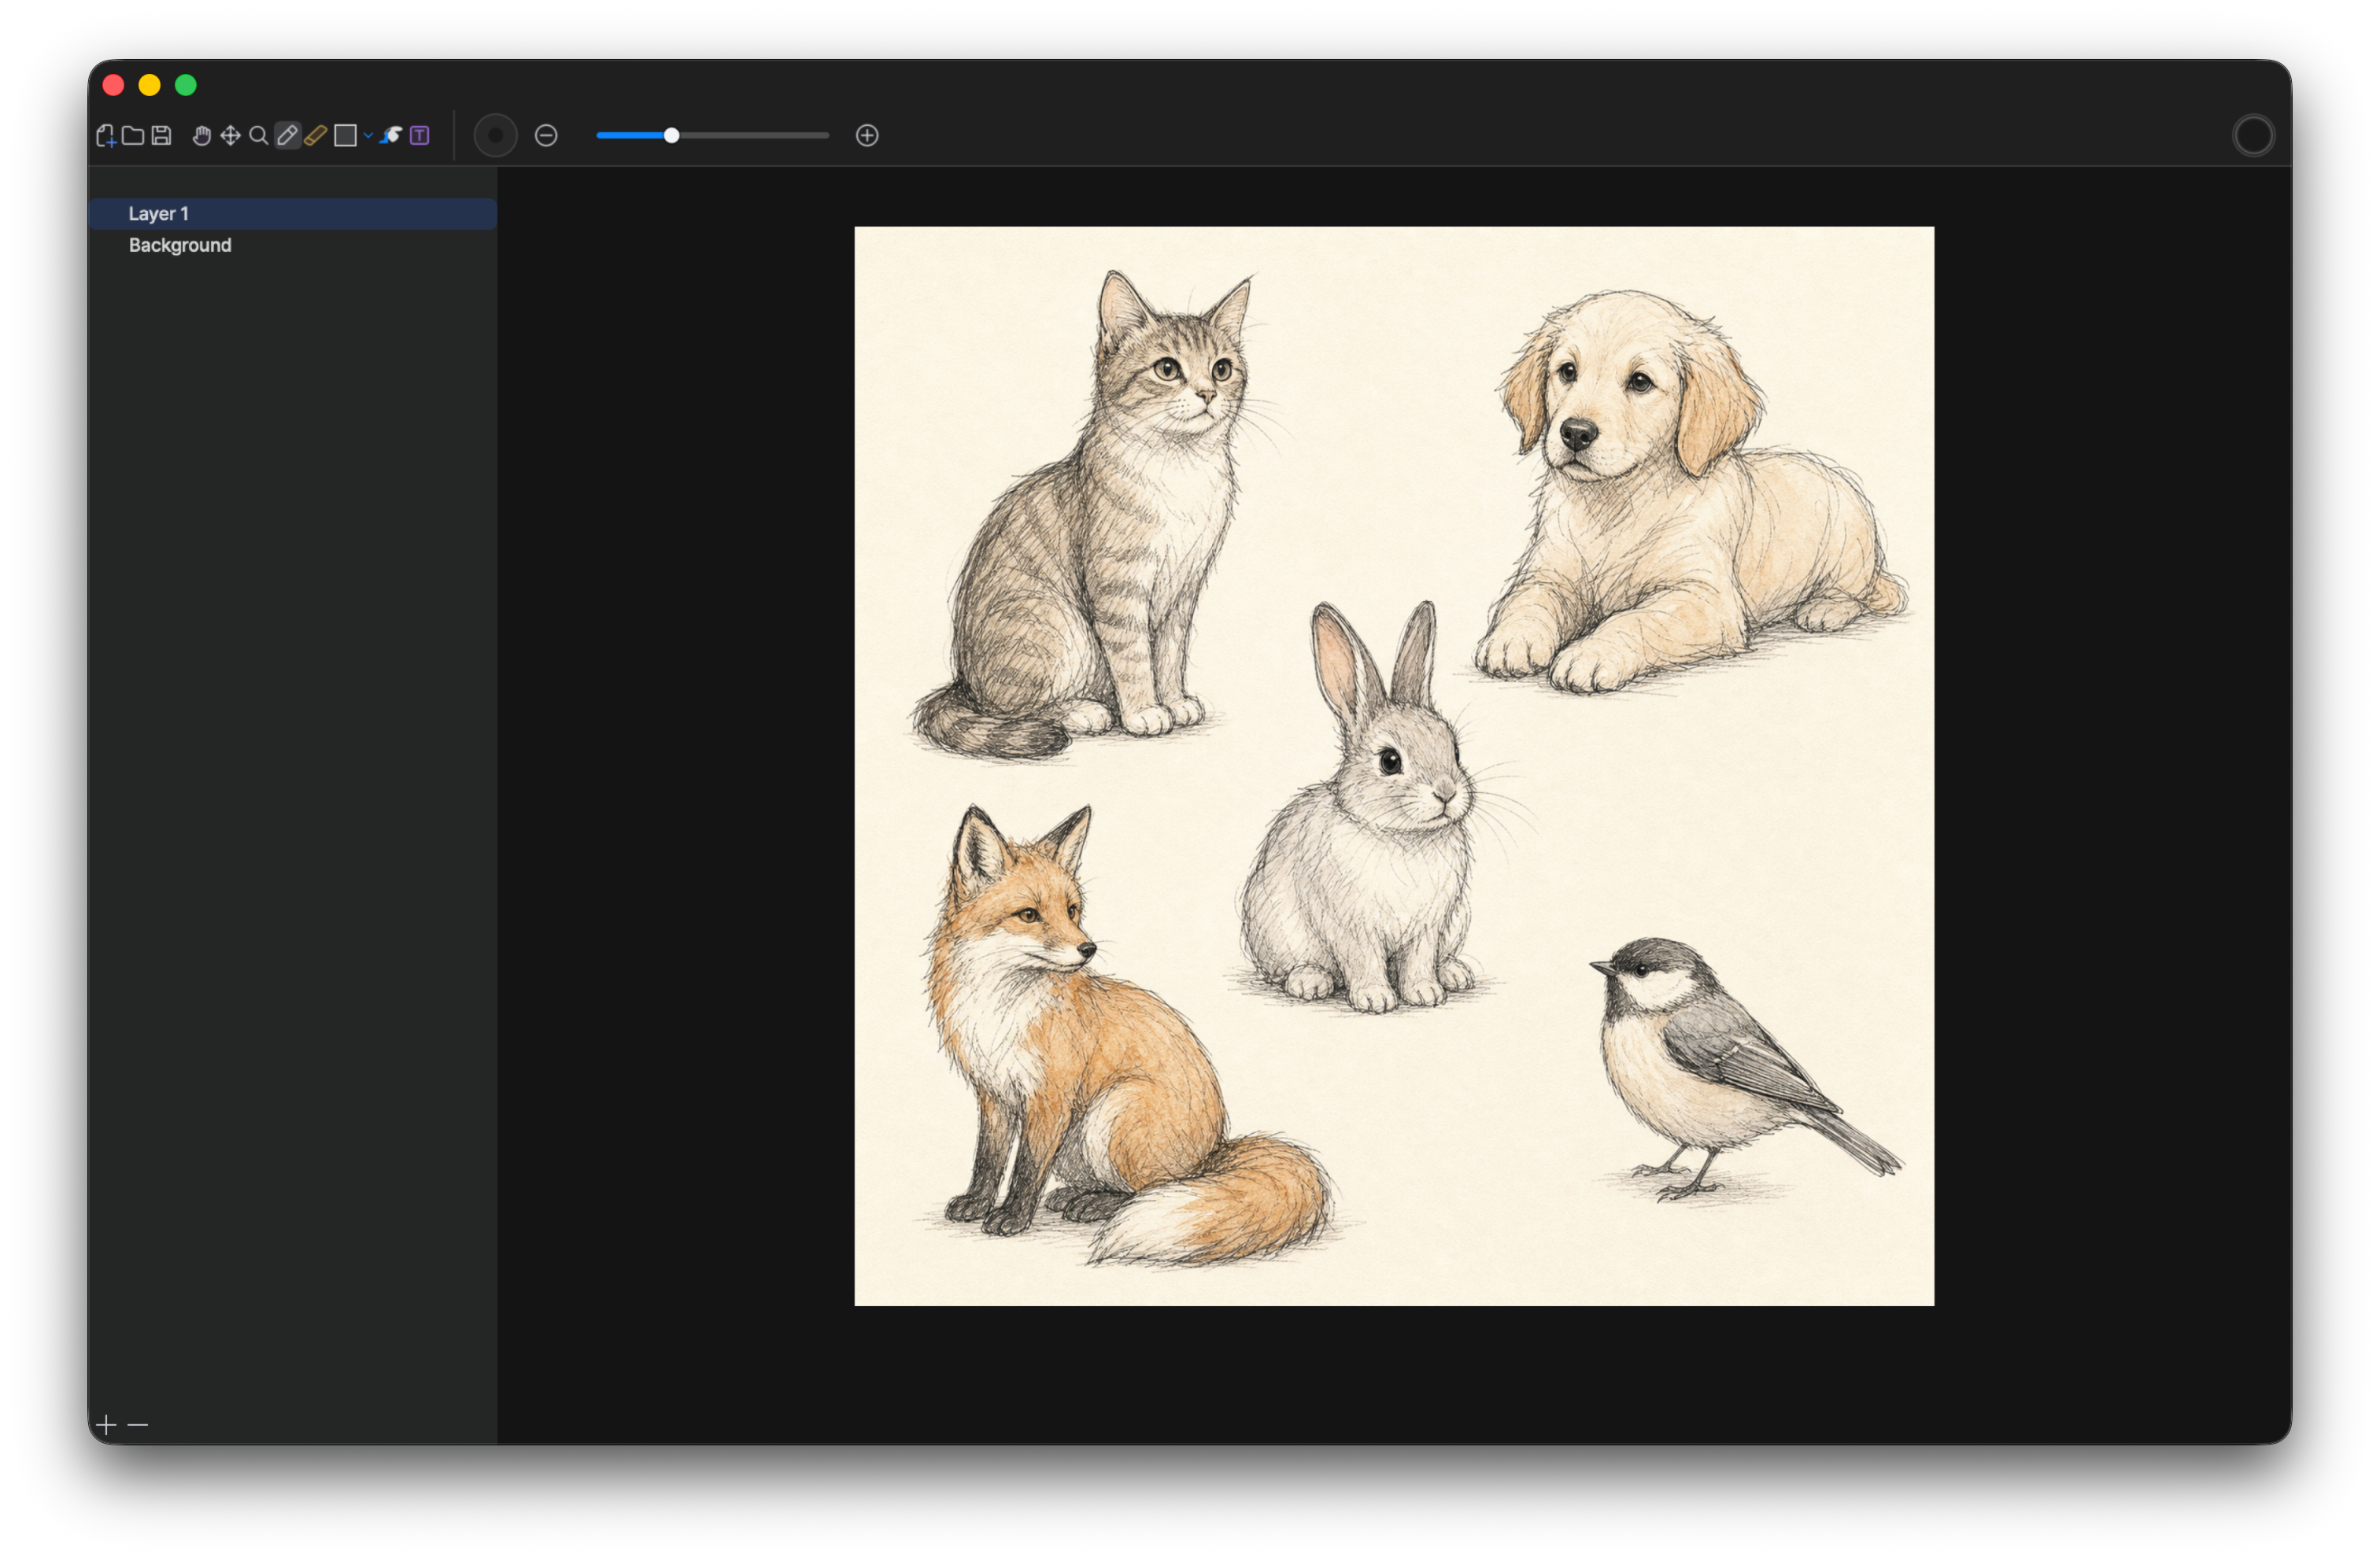The height and width of the screenshot is (1561, 2380).
Task: Select the purple Text tool
Action: [420, 135]
